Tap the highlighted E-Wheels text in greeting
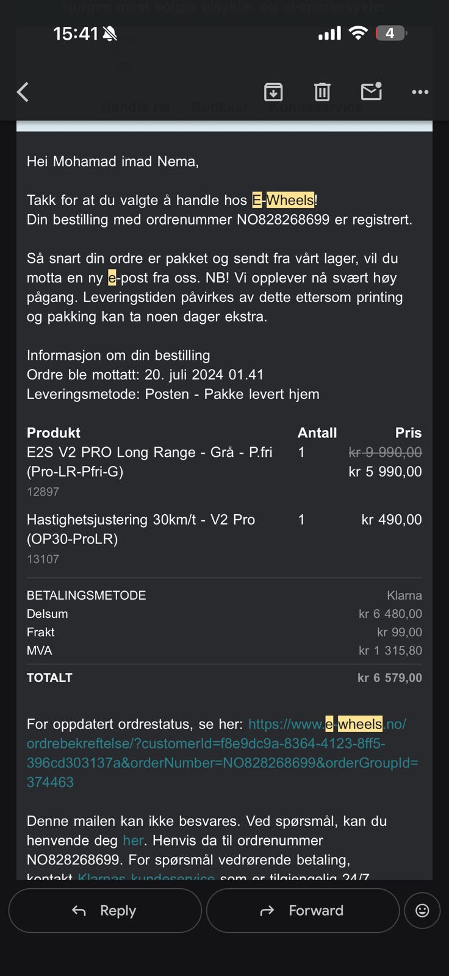The image size is (449, 976). tap(284, 200)
